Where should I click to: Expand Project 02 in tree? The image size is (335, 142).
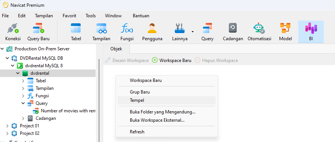[8, 133]
